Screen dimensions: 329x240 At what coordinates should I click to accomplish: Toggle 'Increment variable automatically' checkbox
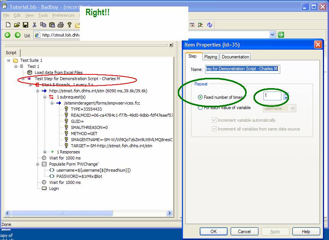[x=215, y=120]
